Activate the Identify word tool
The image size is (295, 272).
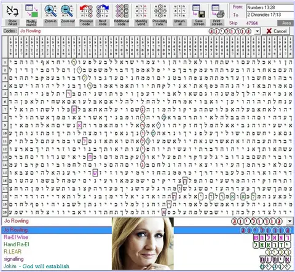pos(141,15)
